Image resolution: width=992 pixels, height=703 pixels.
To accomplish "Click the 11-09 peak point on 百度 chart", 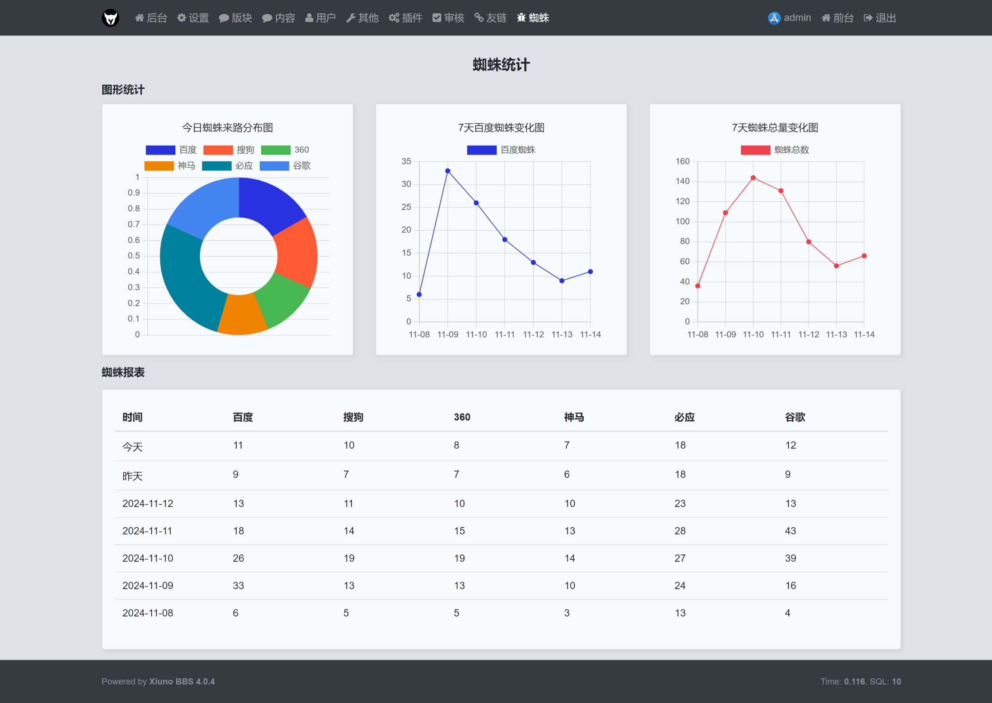I will coord(448,171).
